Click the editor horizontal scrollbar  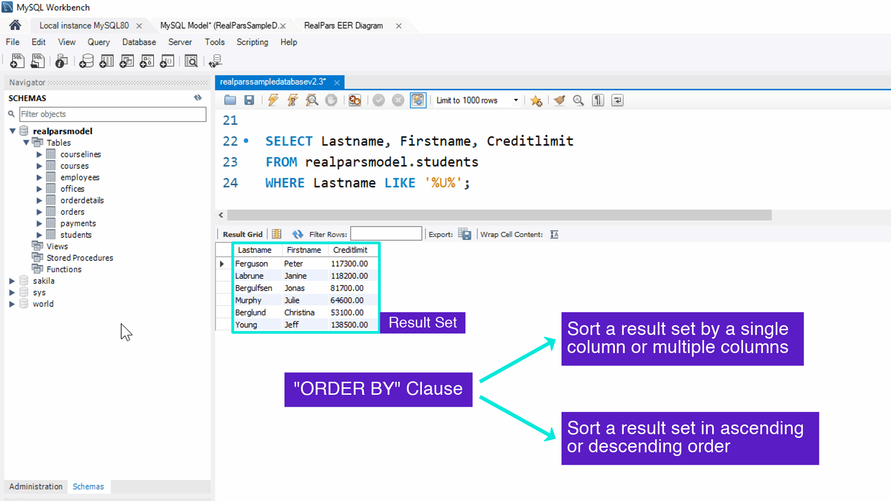click(499, 215)
